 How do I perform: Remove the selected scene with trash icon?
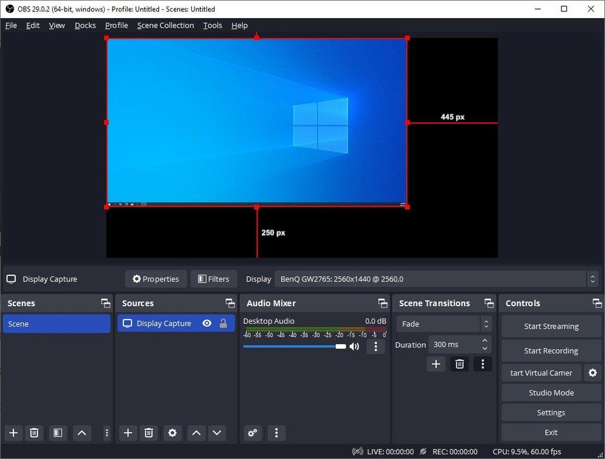click(34, 433)
